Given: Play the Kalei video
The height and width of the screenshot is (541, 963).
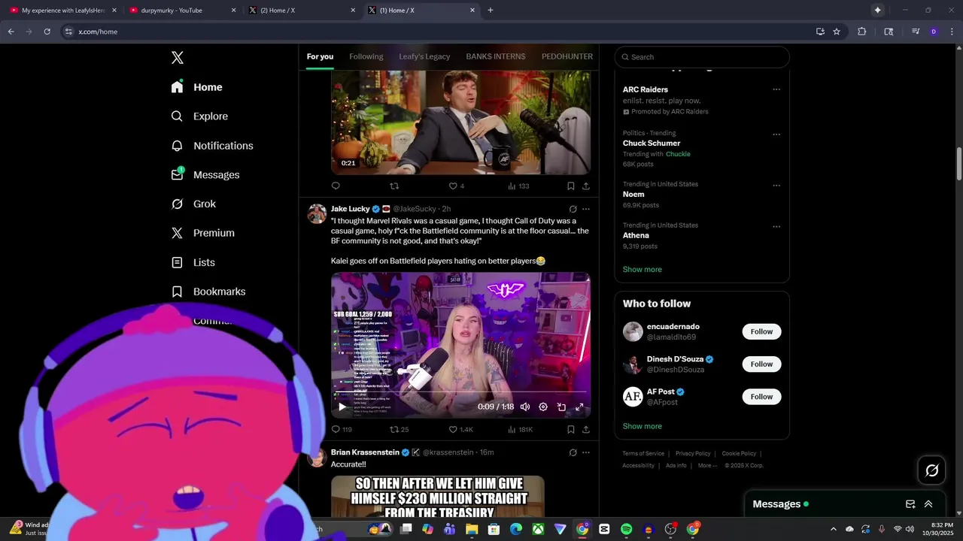Looking at the screenshot, I should click(x=342, y=407).
